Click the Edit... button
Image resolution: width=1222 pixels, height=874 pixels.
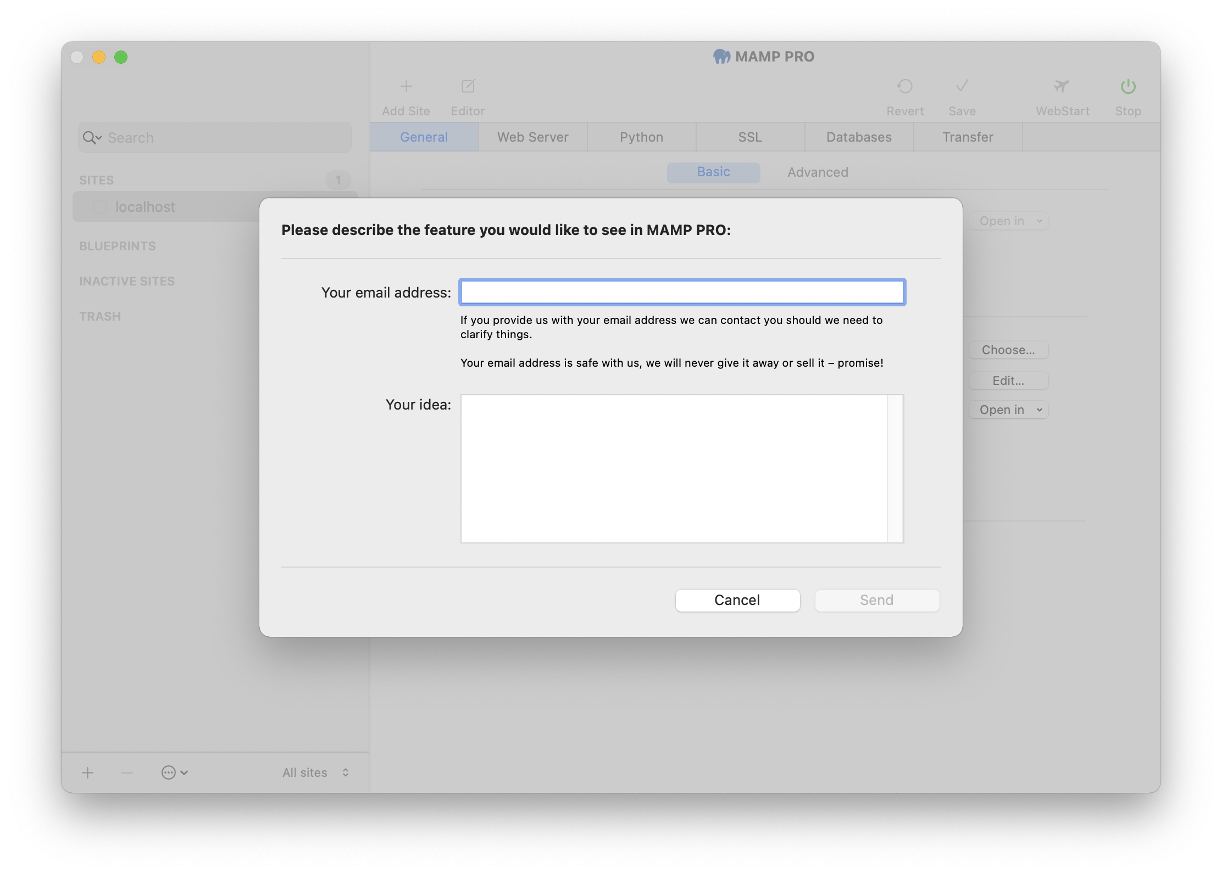1009,380
